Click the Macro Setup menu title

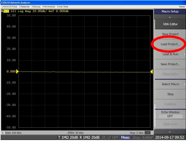[x=170, y=11]
